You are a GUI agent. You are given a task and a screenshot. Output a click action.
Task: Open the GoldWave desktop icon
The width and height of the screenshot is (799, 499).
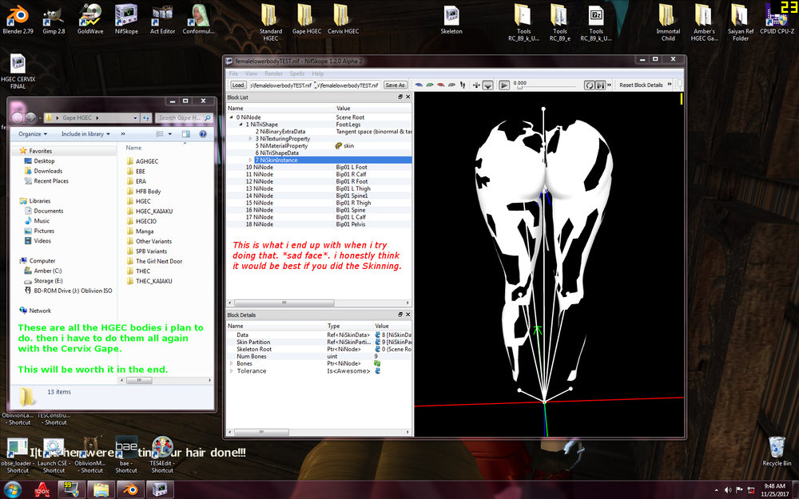90,19
